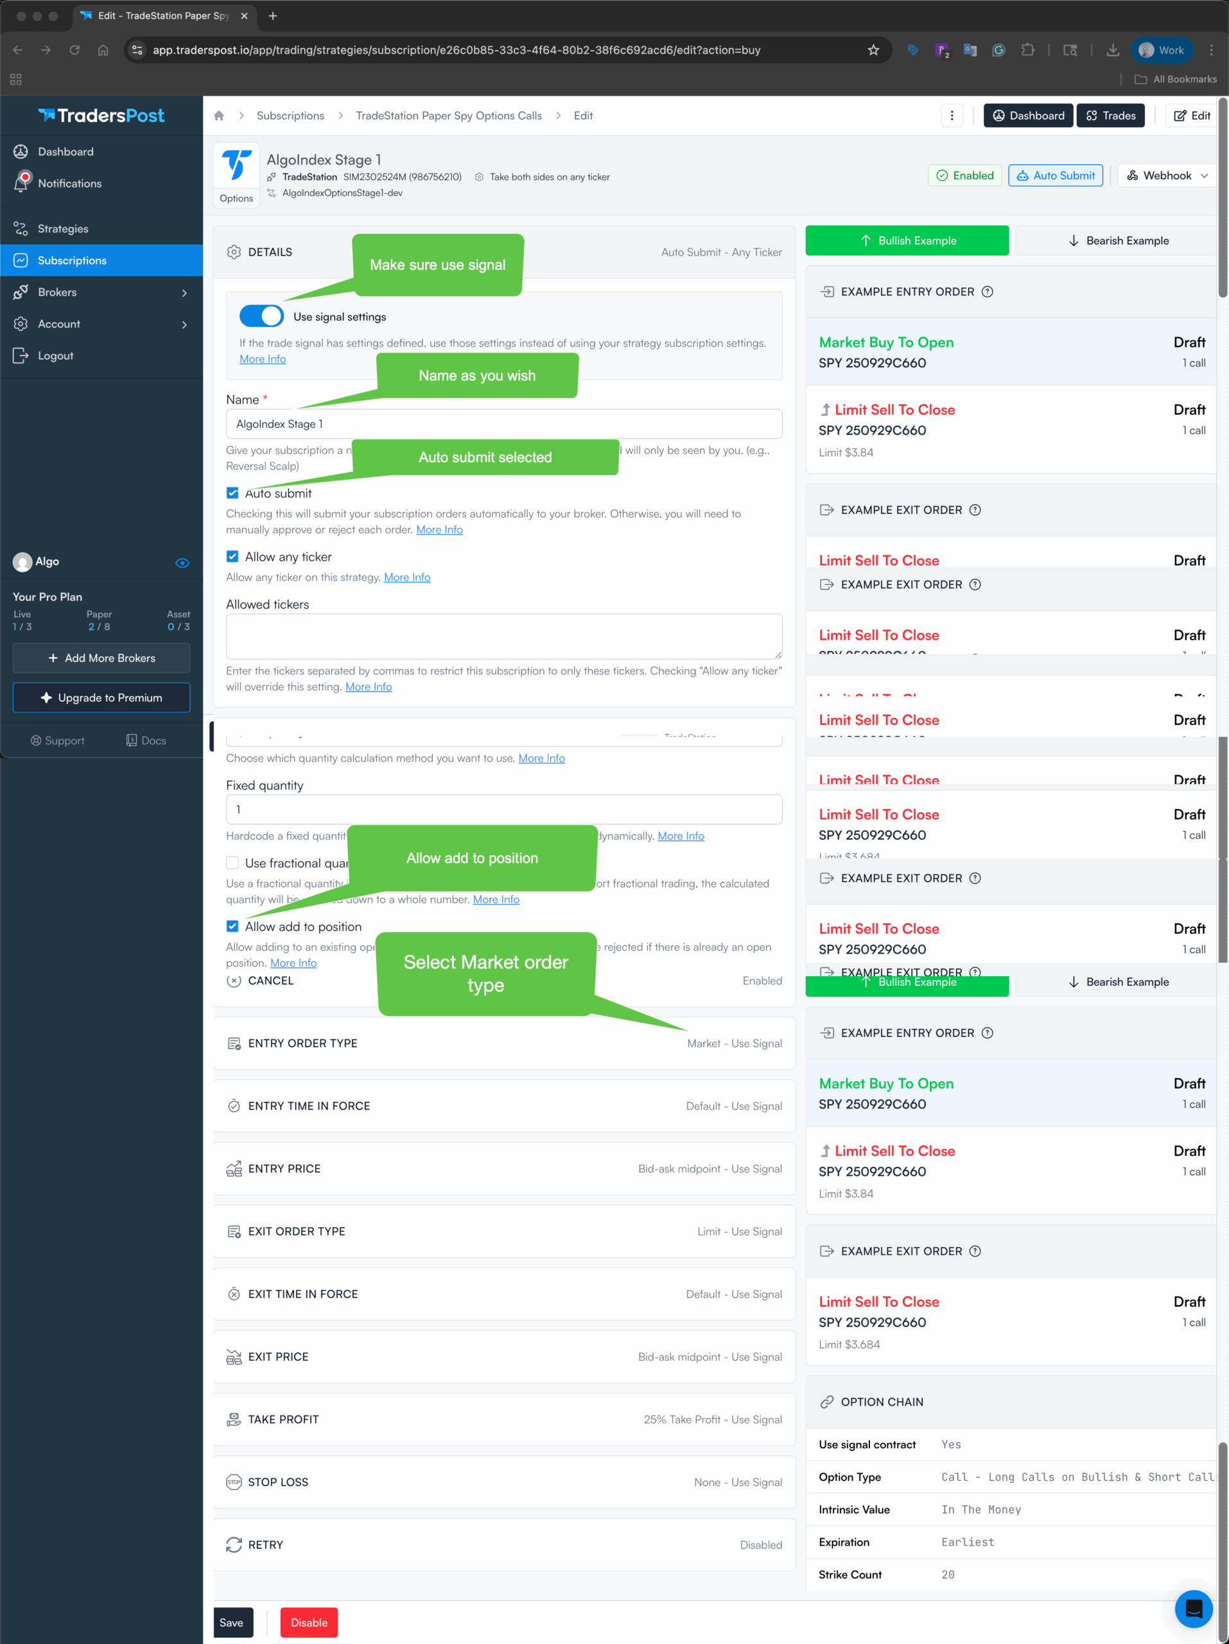Open the three-dot more options menu
This screenshot has width=1229, height=1644.
coord(952,116)
